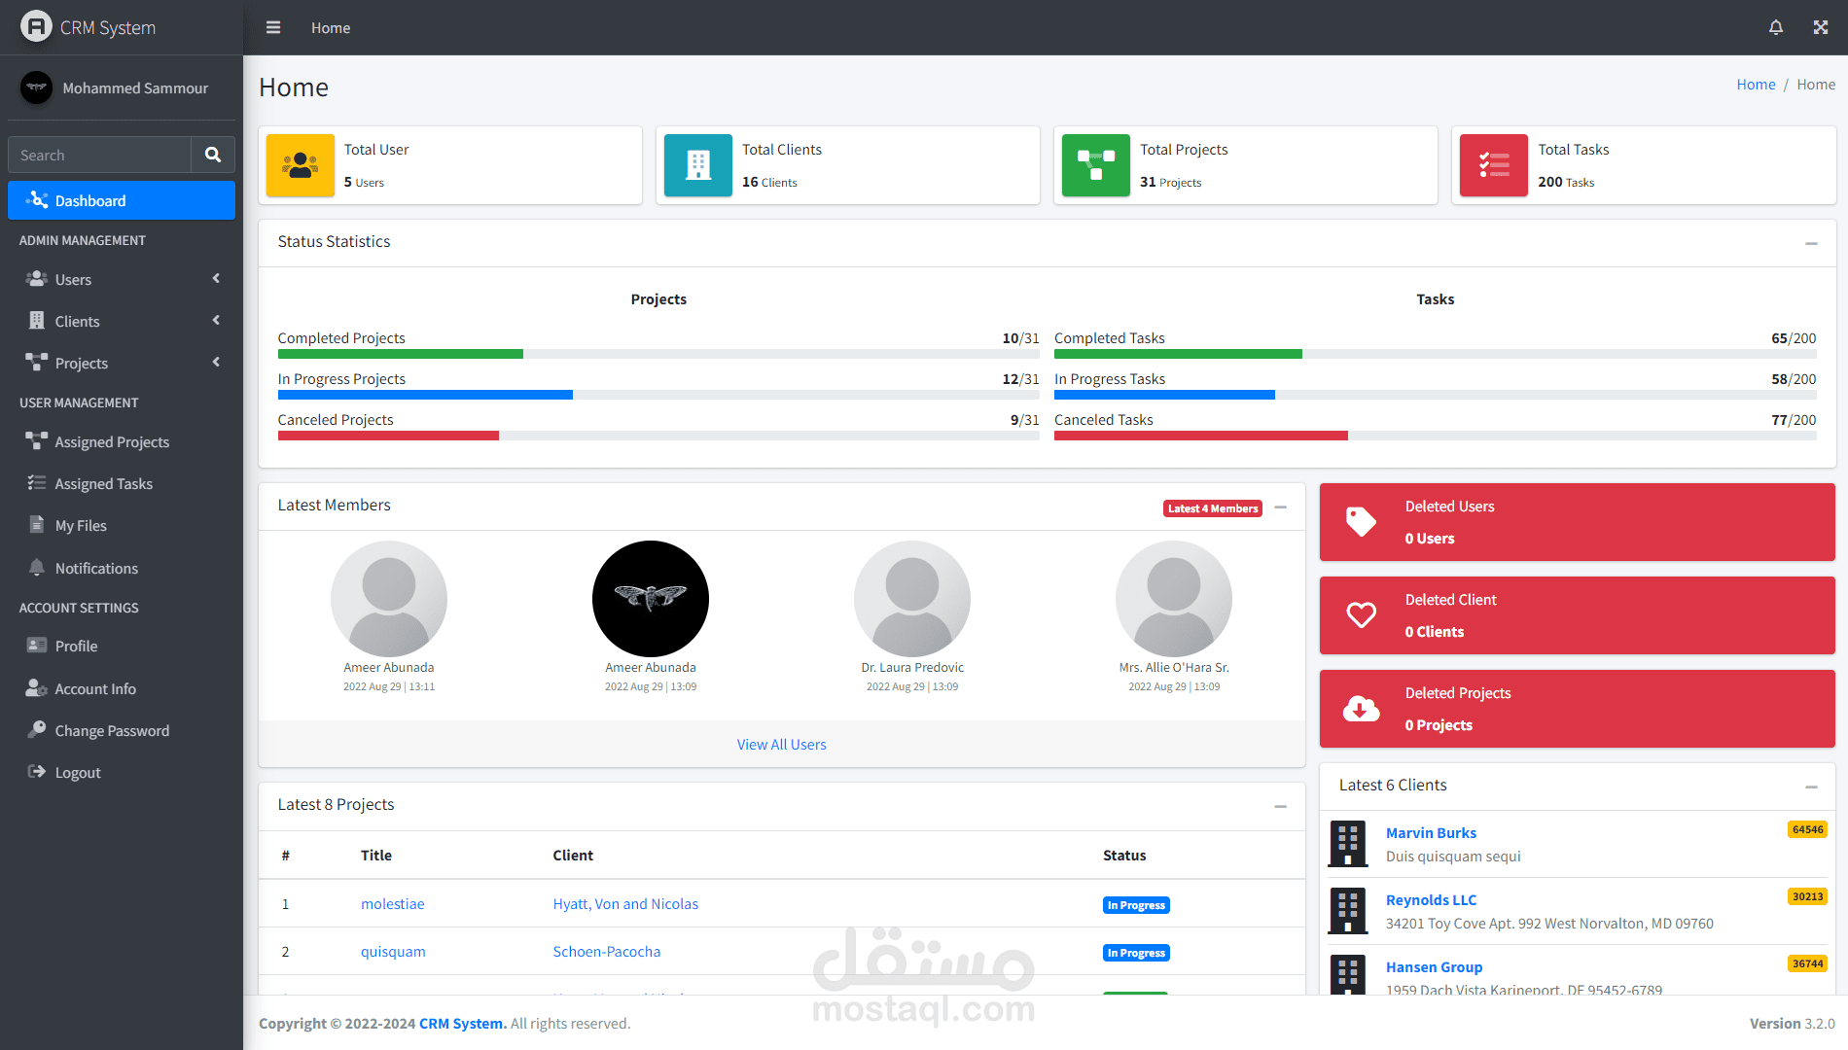Collapse the Latest Members panel
Viewport: 1848px width, 1050px height.
tap(1281, 507)
